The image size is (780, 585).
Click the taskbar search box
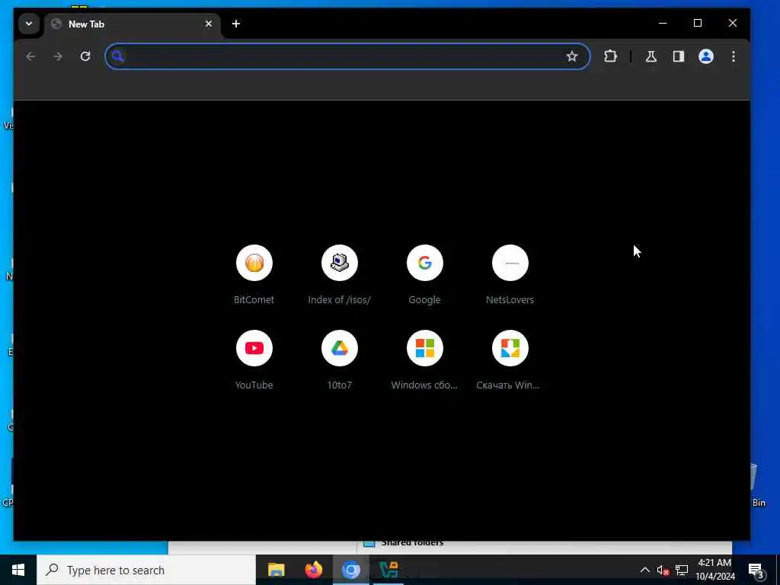pos(146,570)
